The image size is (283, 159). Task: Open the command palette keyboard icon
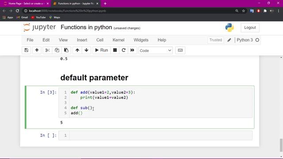click(180, 50)
